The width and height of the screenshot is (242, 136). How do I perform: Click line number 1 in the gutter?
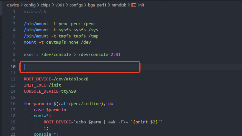click(14, 12)
